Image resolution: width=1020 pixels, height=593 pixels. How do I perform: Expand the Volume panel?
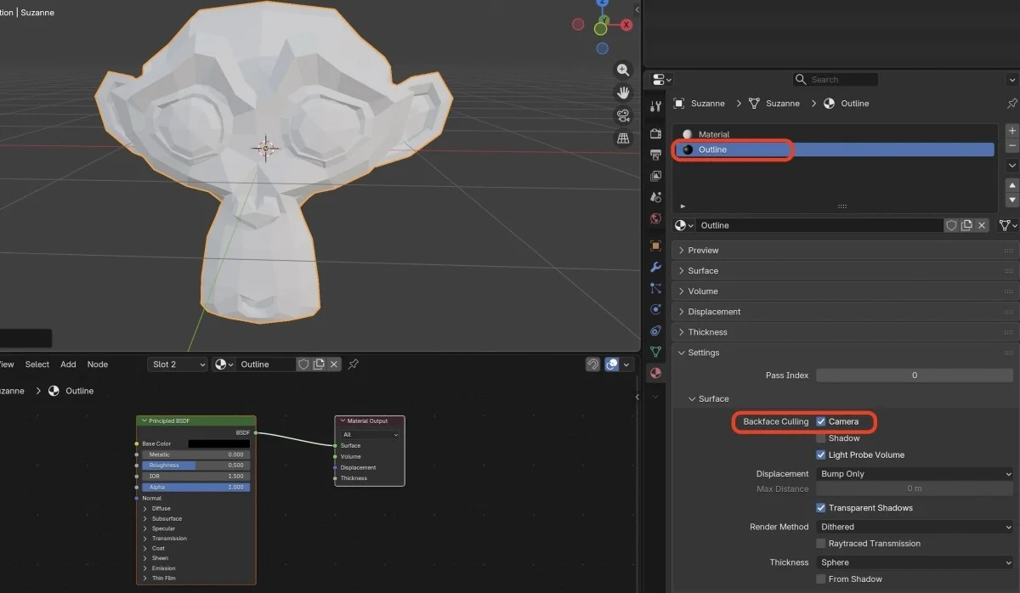point(845,291)
